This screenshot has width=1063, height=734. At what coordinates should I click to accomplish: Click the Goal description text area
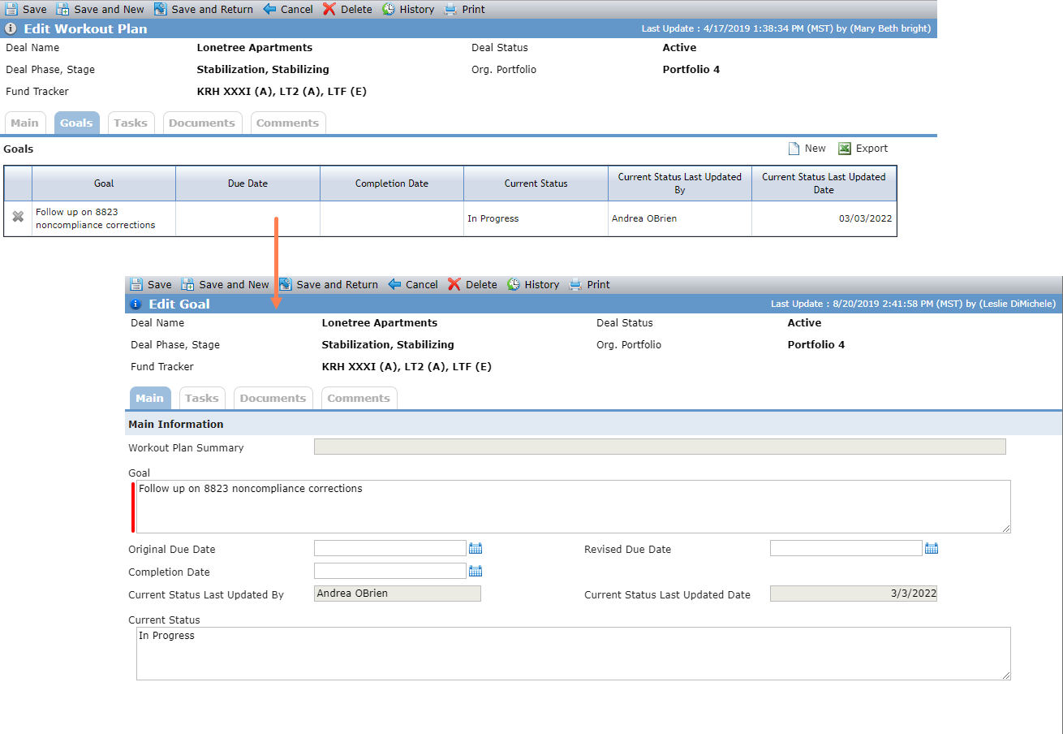(x=573, y=507)
